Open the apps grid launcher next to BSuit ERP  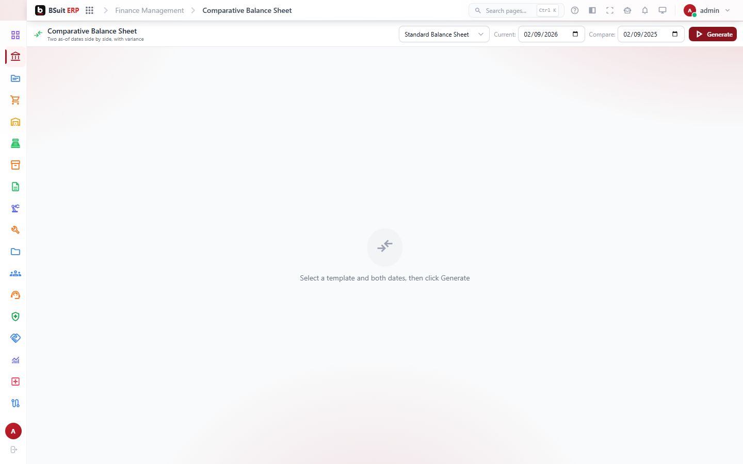89,10
